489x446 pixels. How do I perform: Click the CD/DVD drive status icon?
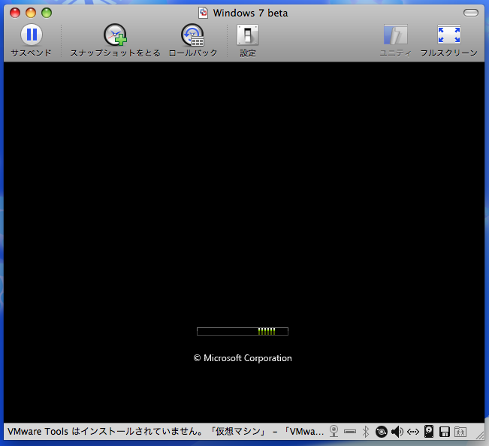382,432
